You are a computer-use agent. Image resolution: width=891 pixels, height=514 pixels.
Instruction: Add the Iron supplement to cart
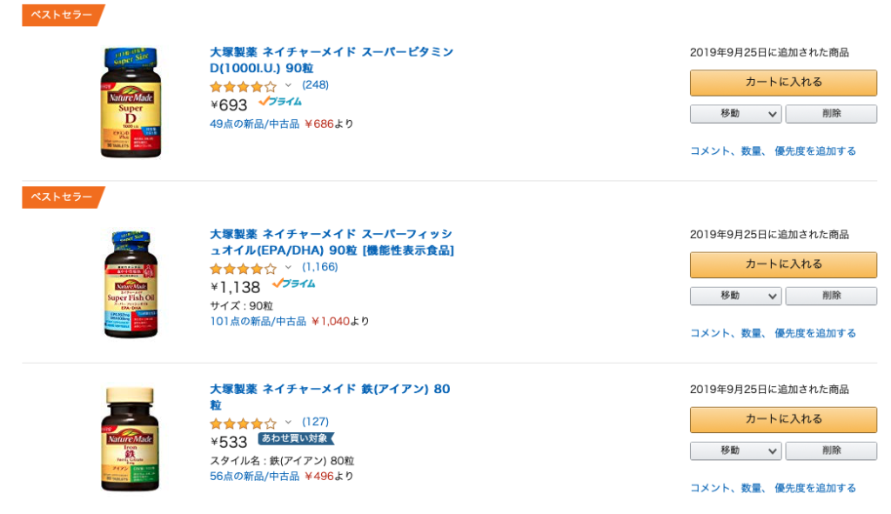[783, 419]
